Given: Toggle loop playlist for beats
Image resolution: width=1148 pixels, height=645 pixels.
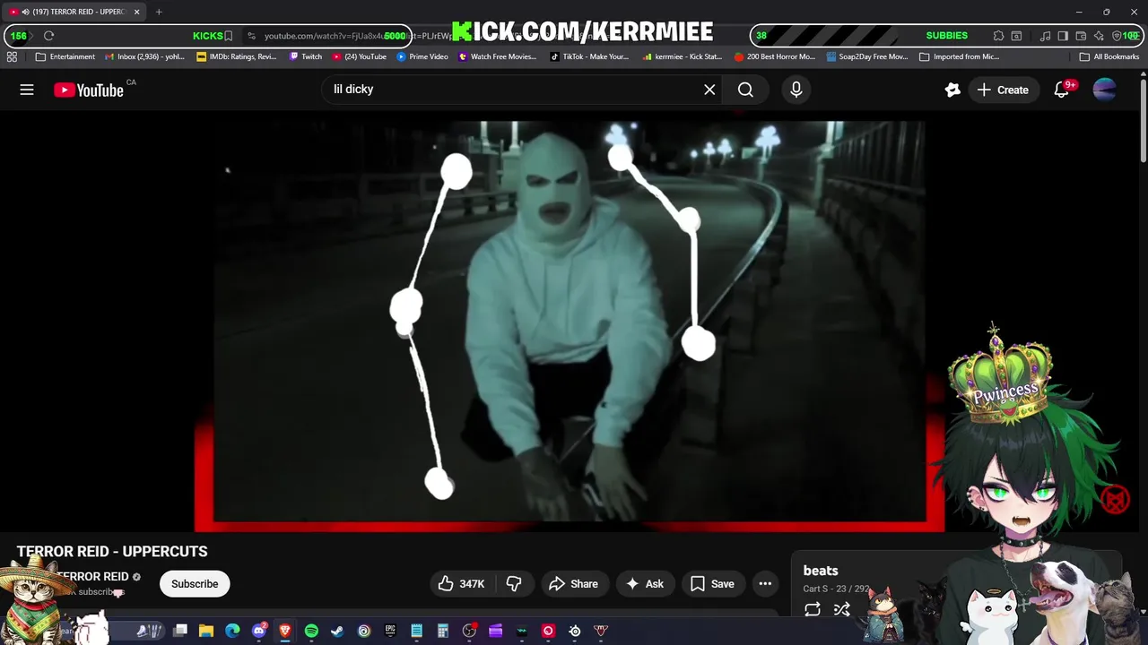Looking at the screenshot, I should click(x=813, y=610).
